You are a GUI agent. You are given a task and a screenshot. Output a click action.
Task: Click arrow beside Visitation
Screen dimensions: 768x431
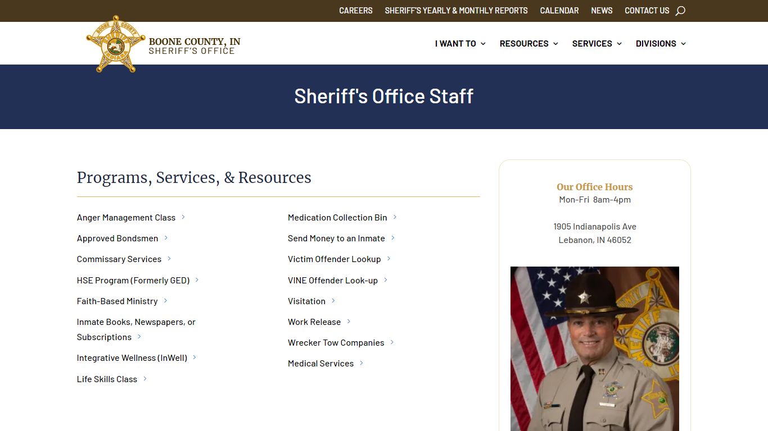(x=333, y=301)
